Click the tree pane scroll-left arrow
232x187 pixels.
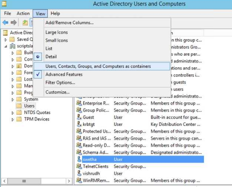click(x=4, y=181)
